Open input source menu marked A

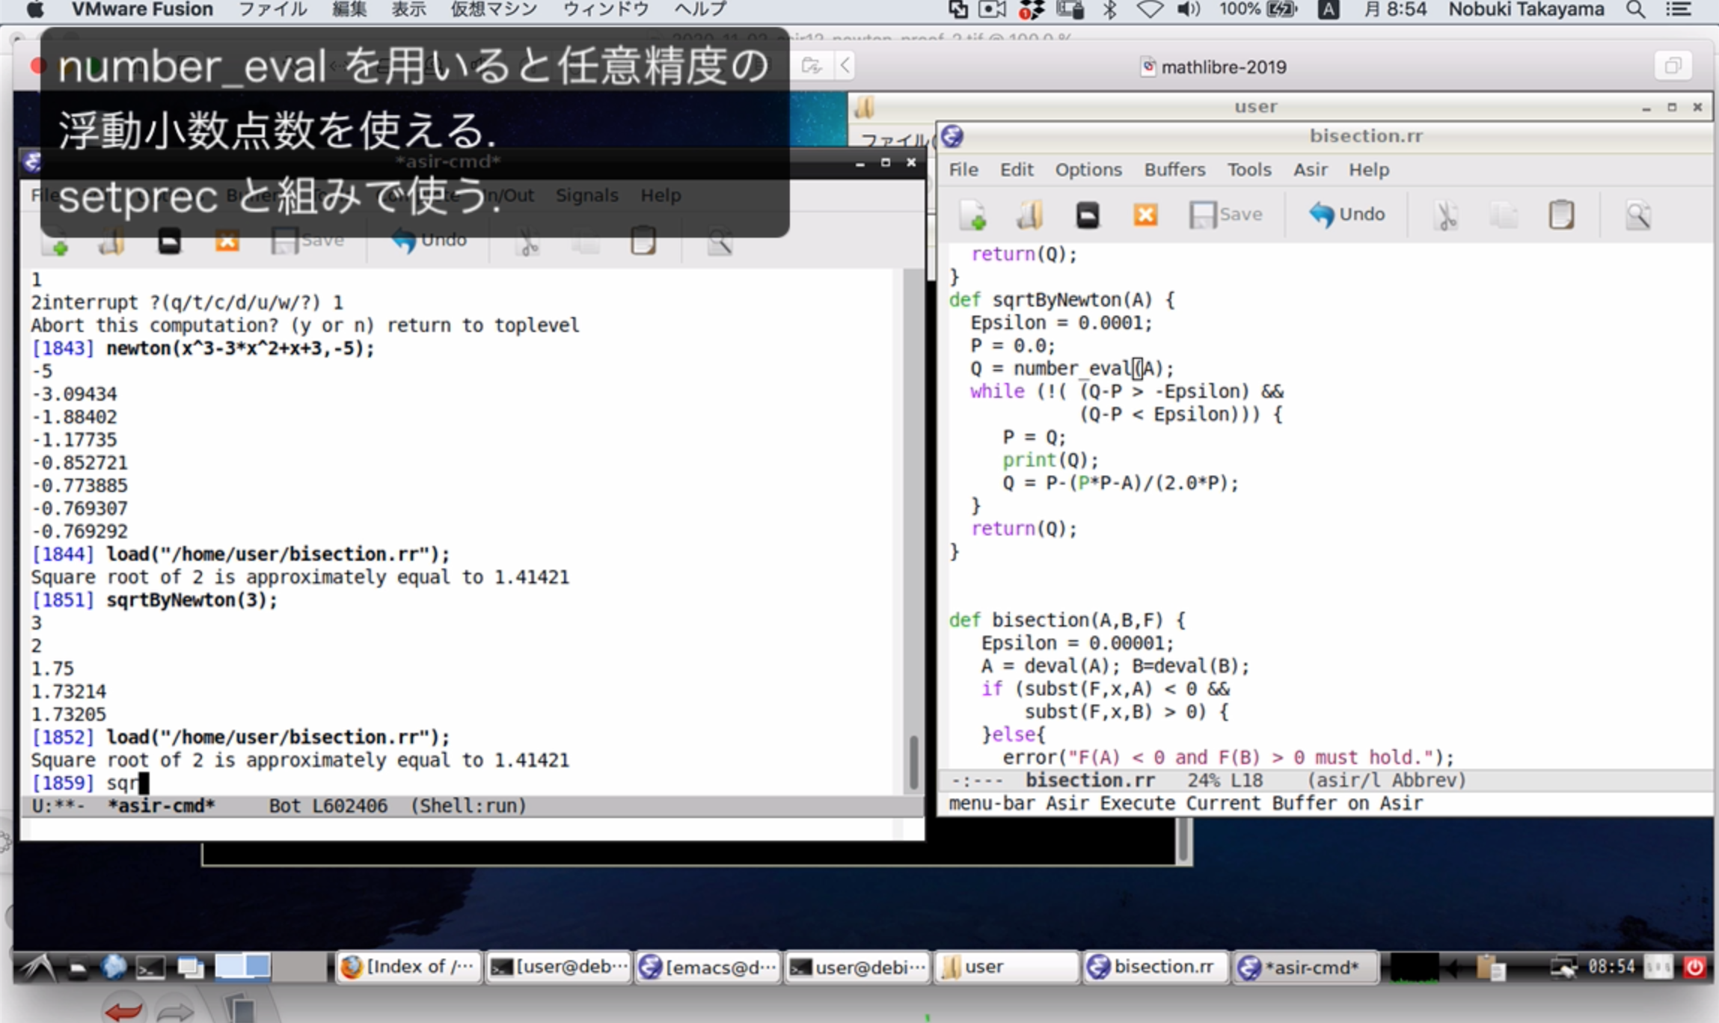pyautogui.click(x=1328, y=10)
